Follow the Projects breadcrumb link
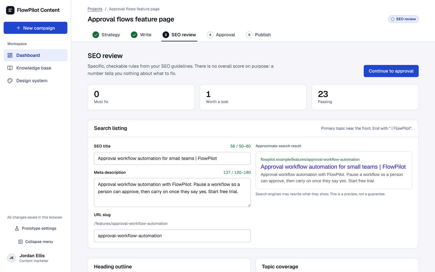This screenshot has width=435, height=272. [95, 9]
